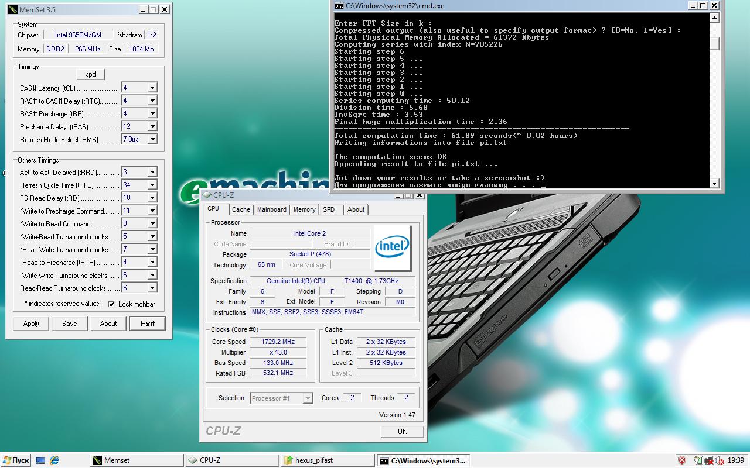This screenshot has width=750, height=468.
Task: Click the Intel Core 2 name field
Action: point(310,233)
